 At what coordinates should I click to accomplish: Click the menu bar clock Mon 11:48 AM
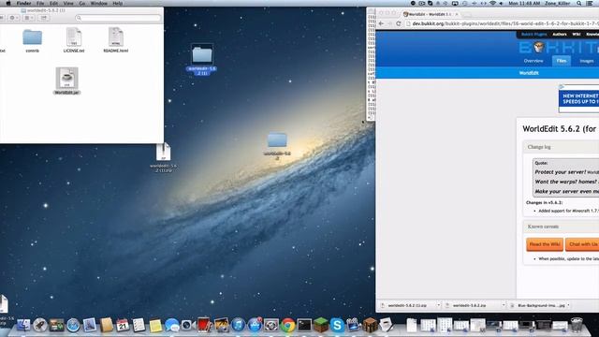[x=524, y=3]
